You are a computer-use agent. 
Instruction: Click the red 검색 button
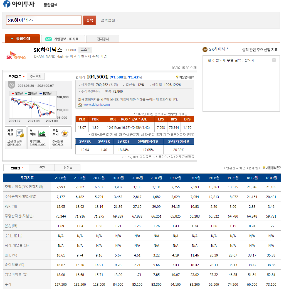pos(89,20)
